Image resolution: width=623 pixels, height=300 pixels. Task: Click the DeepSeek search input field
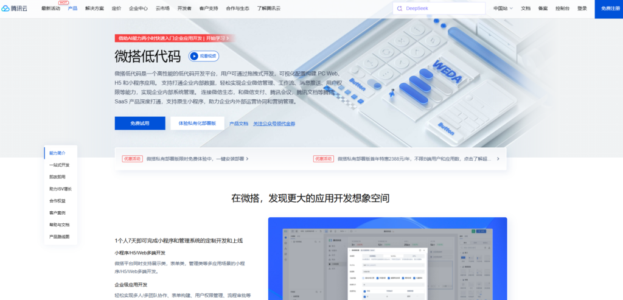(443, 9)
